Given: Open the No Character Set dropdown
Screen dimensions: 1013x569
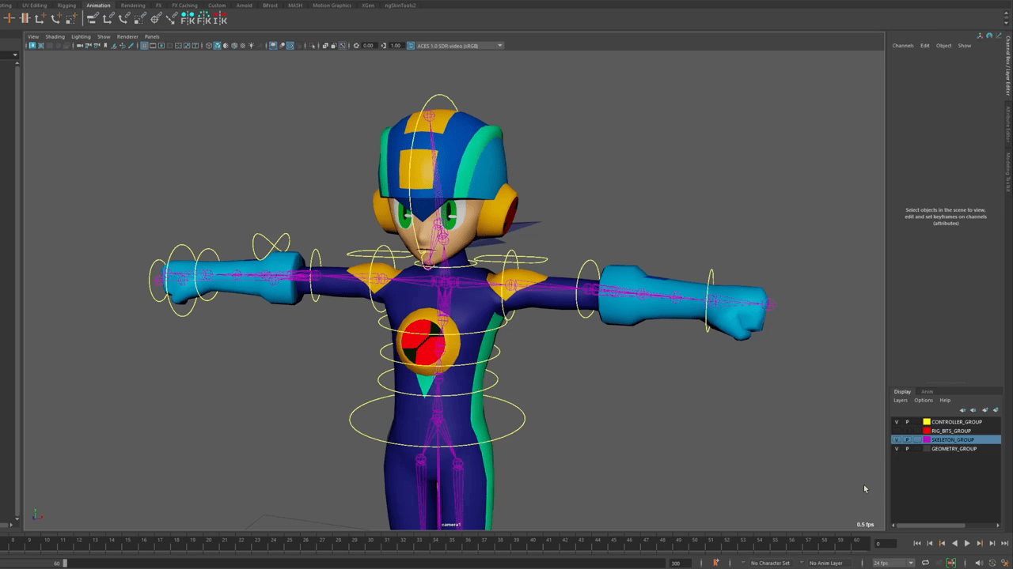Looking at the screenshot, I should click(x=772, y=563).
